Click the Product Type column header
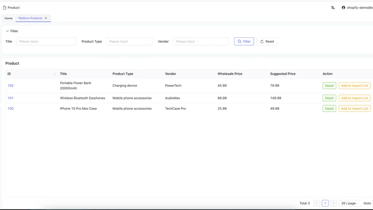The image size is (373, 210). 123,74
